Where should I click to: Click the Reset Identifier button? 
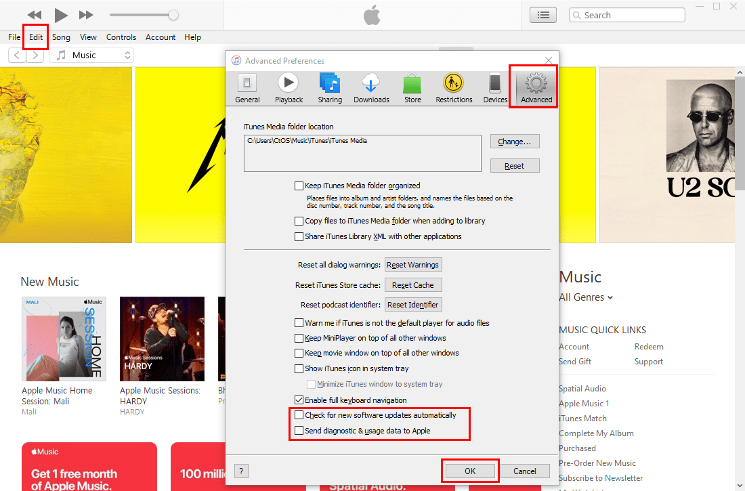[x=413, y=305]
